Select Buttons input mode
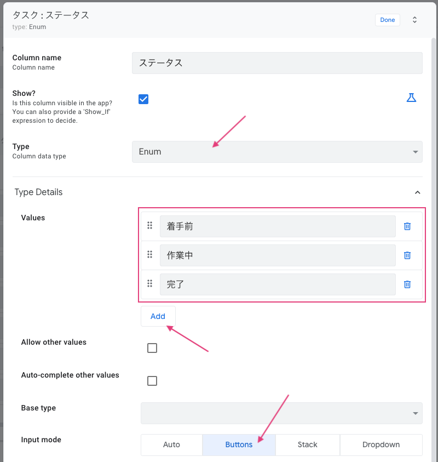This screenshot has height=462, width=438. [239, 444]
